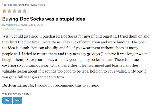Click the 'Wish I could give zero' sentence
Viewport: 152px width, 107px height.
click(21, 36)
